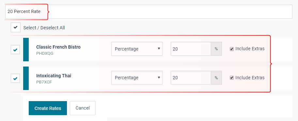Open Percentage dropdown for Classic French Bistro
The image size is (298, 121).
[x=137, y=49]
